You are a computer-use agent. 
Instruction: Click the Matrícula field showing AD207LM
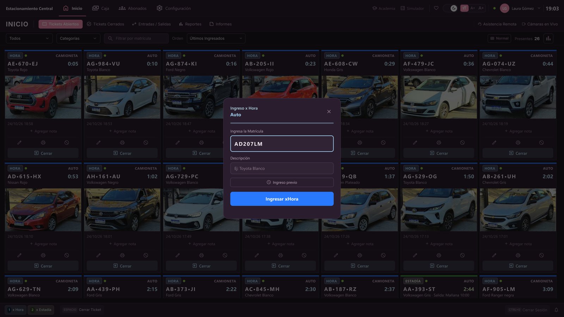pyautogui.click(x=282, y=144)
